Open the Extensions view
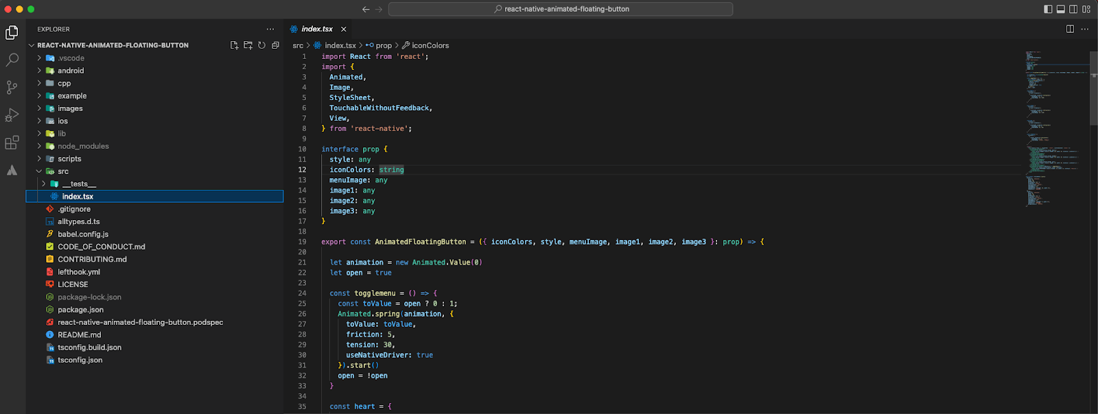 pyautogui.click(x=12, y=143)
